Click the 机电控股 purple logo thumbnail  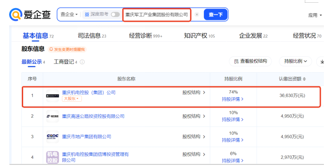tap(52, 157)
